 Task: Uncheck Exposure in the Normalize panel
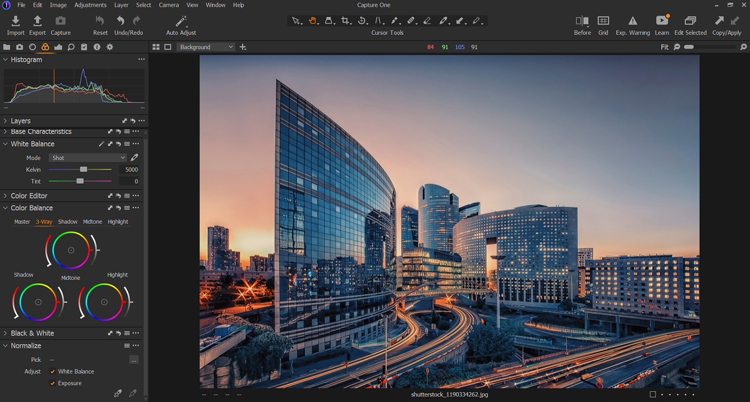(52, 383)
